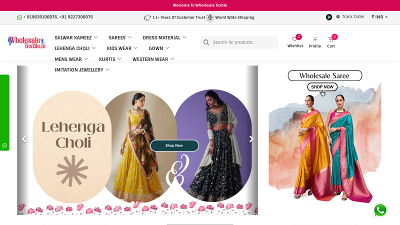Open the KIDS WEAR category
This screenshot has width=400, height=225.
tap(119, 48)
